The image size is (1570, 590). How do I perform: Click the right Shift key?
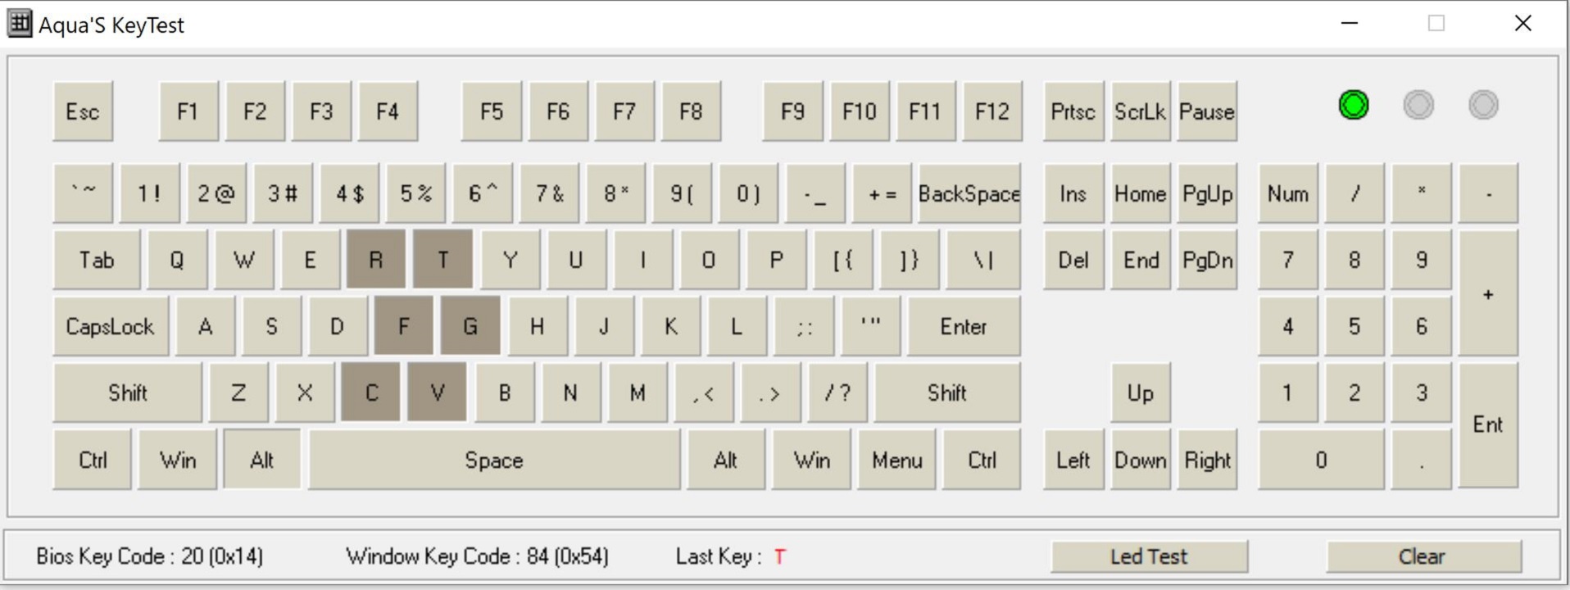pos(948,393)
